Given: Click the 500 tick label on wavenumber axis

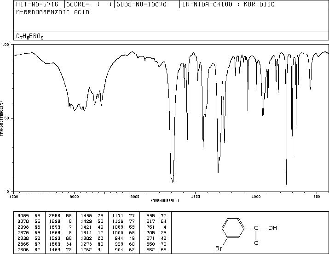Looking at the screenshot, I should tap(317, 197).
